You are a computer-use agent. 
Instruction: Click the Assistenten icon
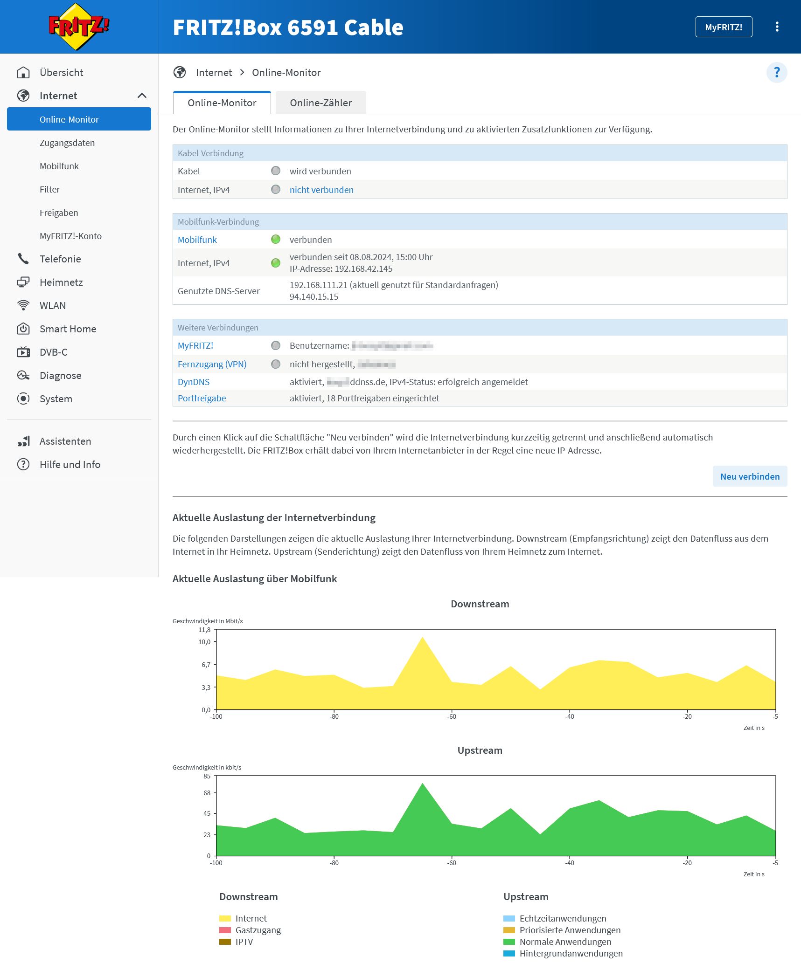coord(23,441)
